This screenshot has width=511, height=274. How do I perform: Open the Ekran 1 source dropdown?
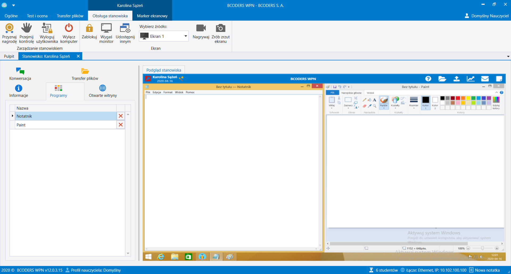(164, 36)
